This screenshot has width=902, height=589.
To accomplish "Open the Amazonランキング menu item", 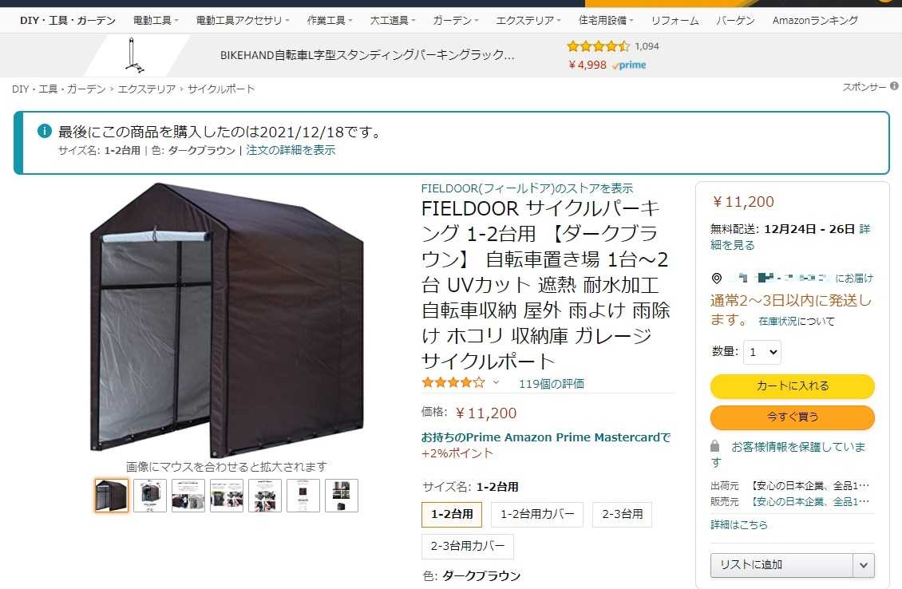I will pyautogui.click(x=814, y=20).
